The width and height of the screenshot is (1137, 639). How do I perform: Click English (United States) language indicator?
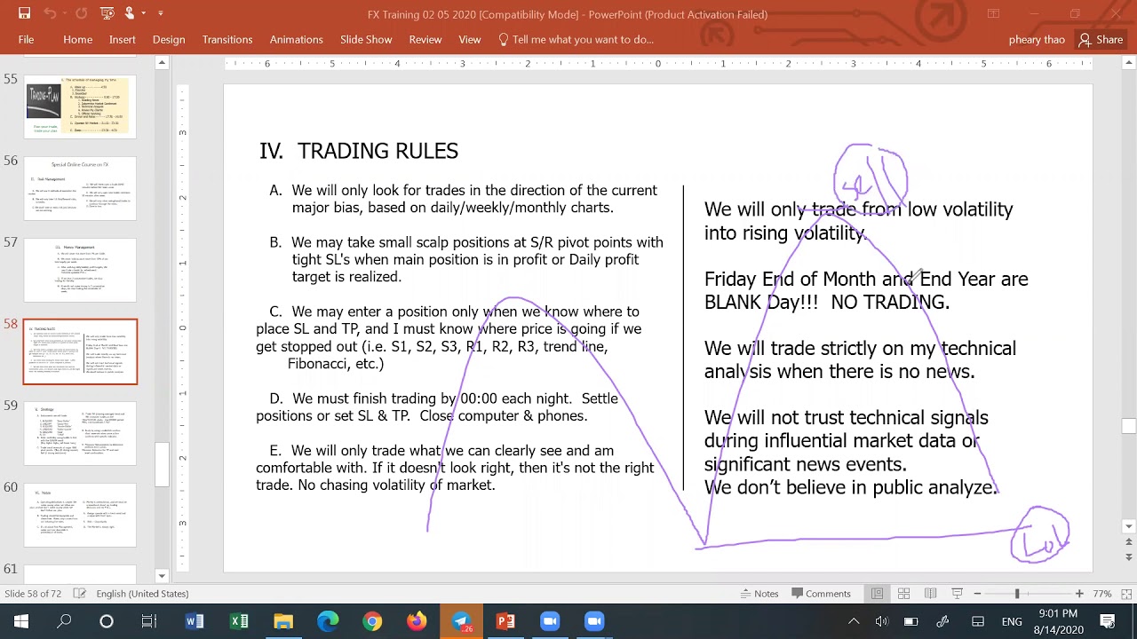pyautogui.click(x=142, y=594)
